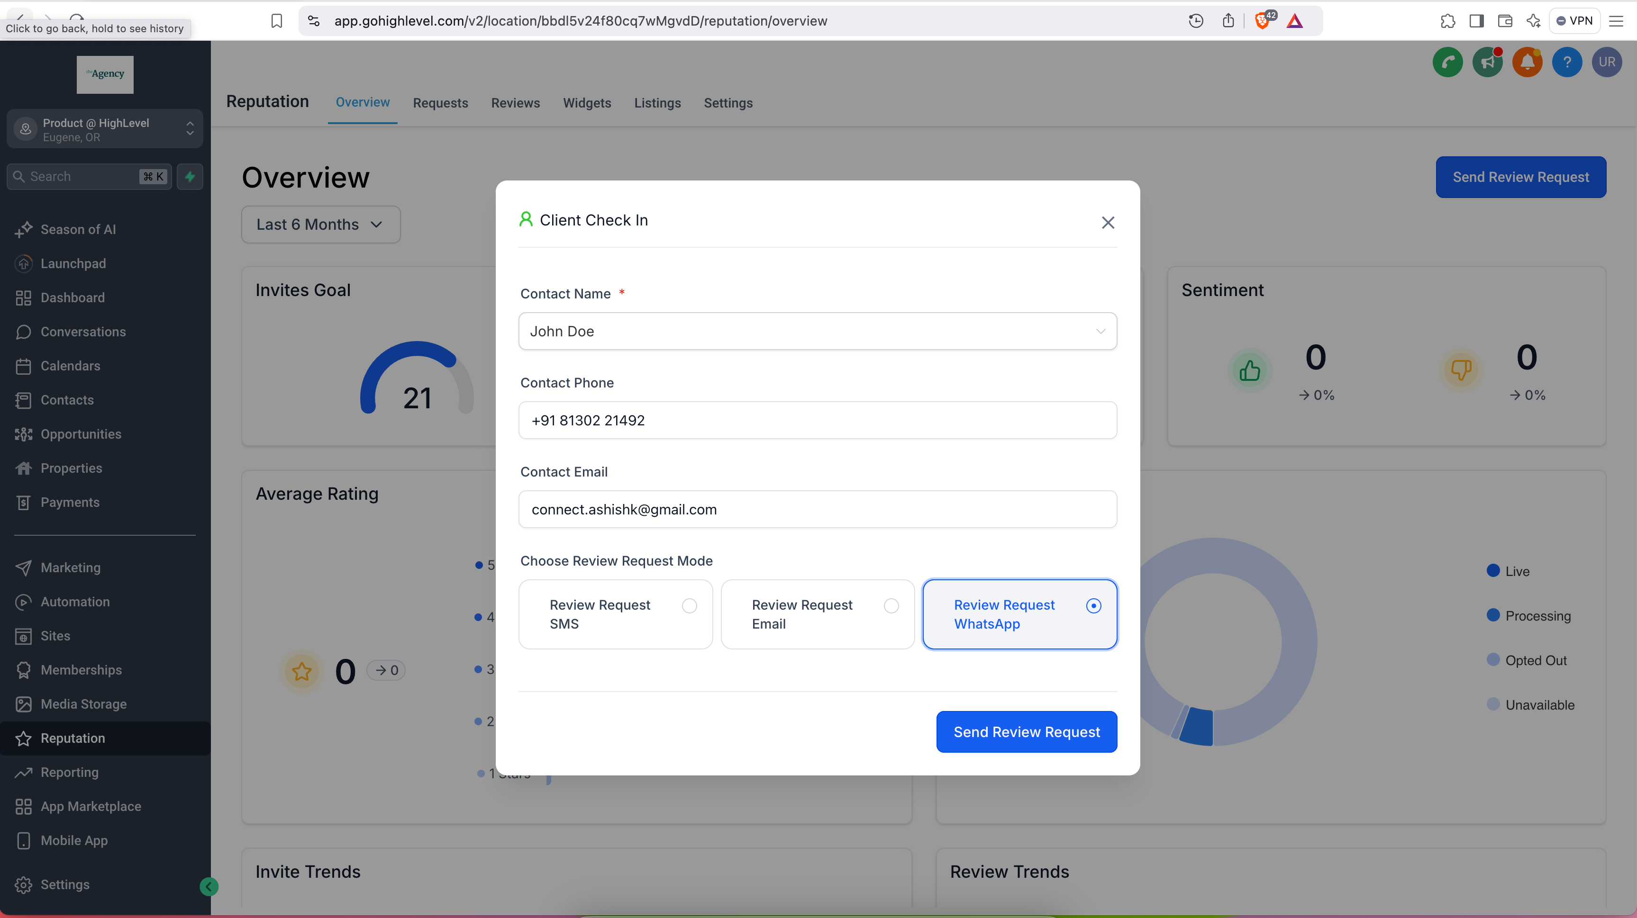Image resolution: width=1637 pixels, height=918 pixels.
Task: Click the Contact Phone input field
Action: click(817, 420)
